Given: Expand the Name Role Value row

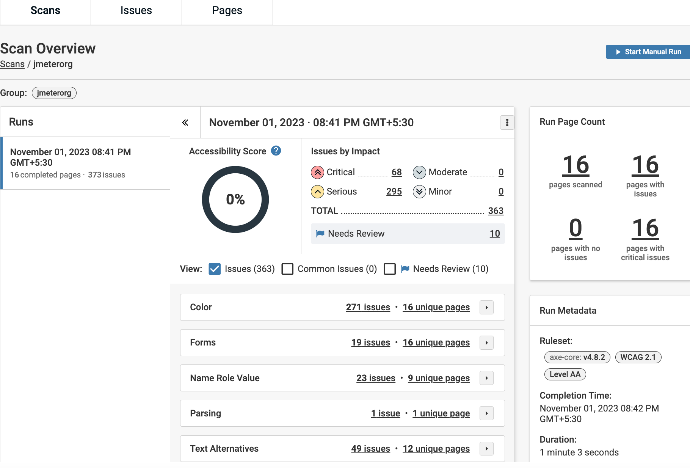Looking at the screenshot, I should [x=486, y=378].
